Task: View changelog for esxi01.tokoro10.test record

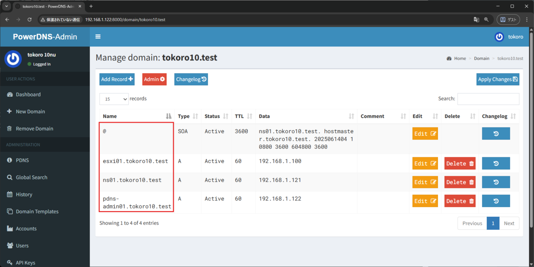Action: 496,163
